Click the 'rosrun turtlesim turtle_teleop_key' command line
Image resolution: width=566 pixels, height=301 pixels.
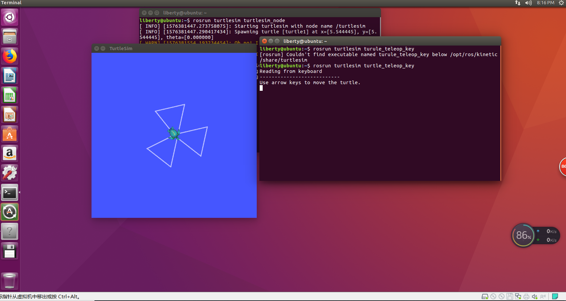tap(363, 66)
